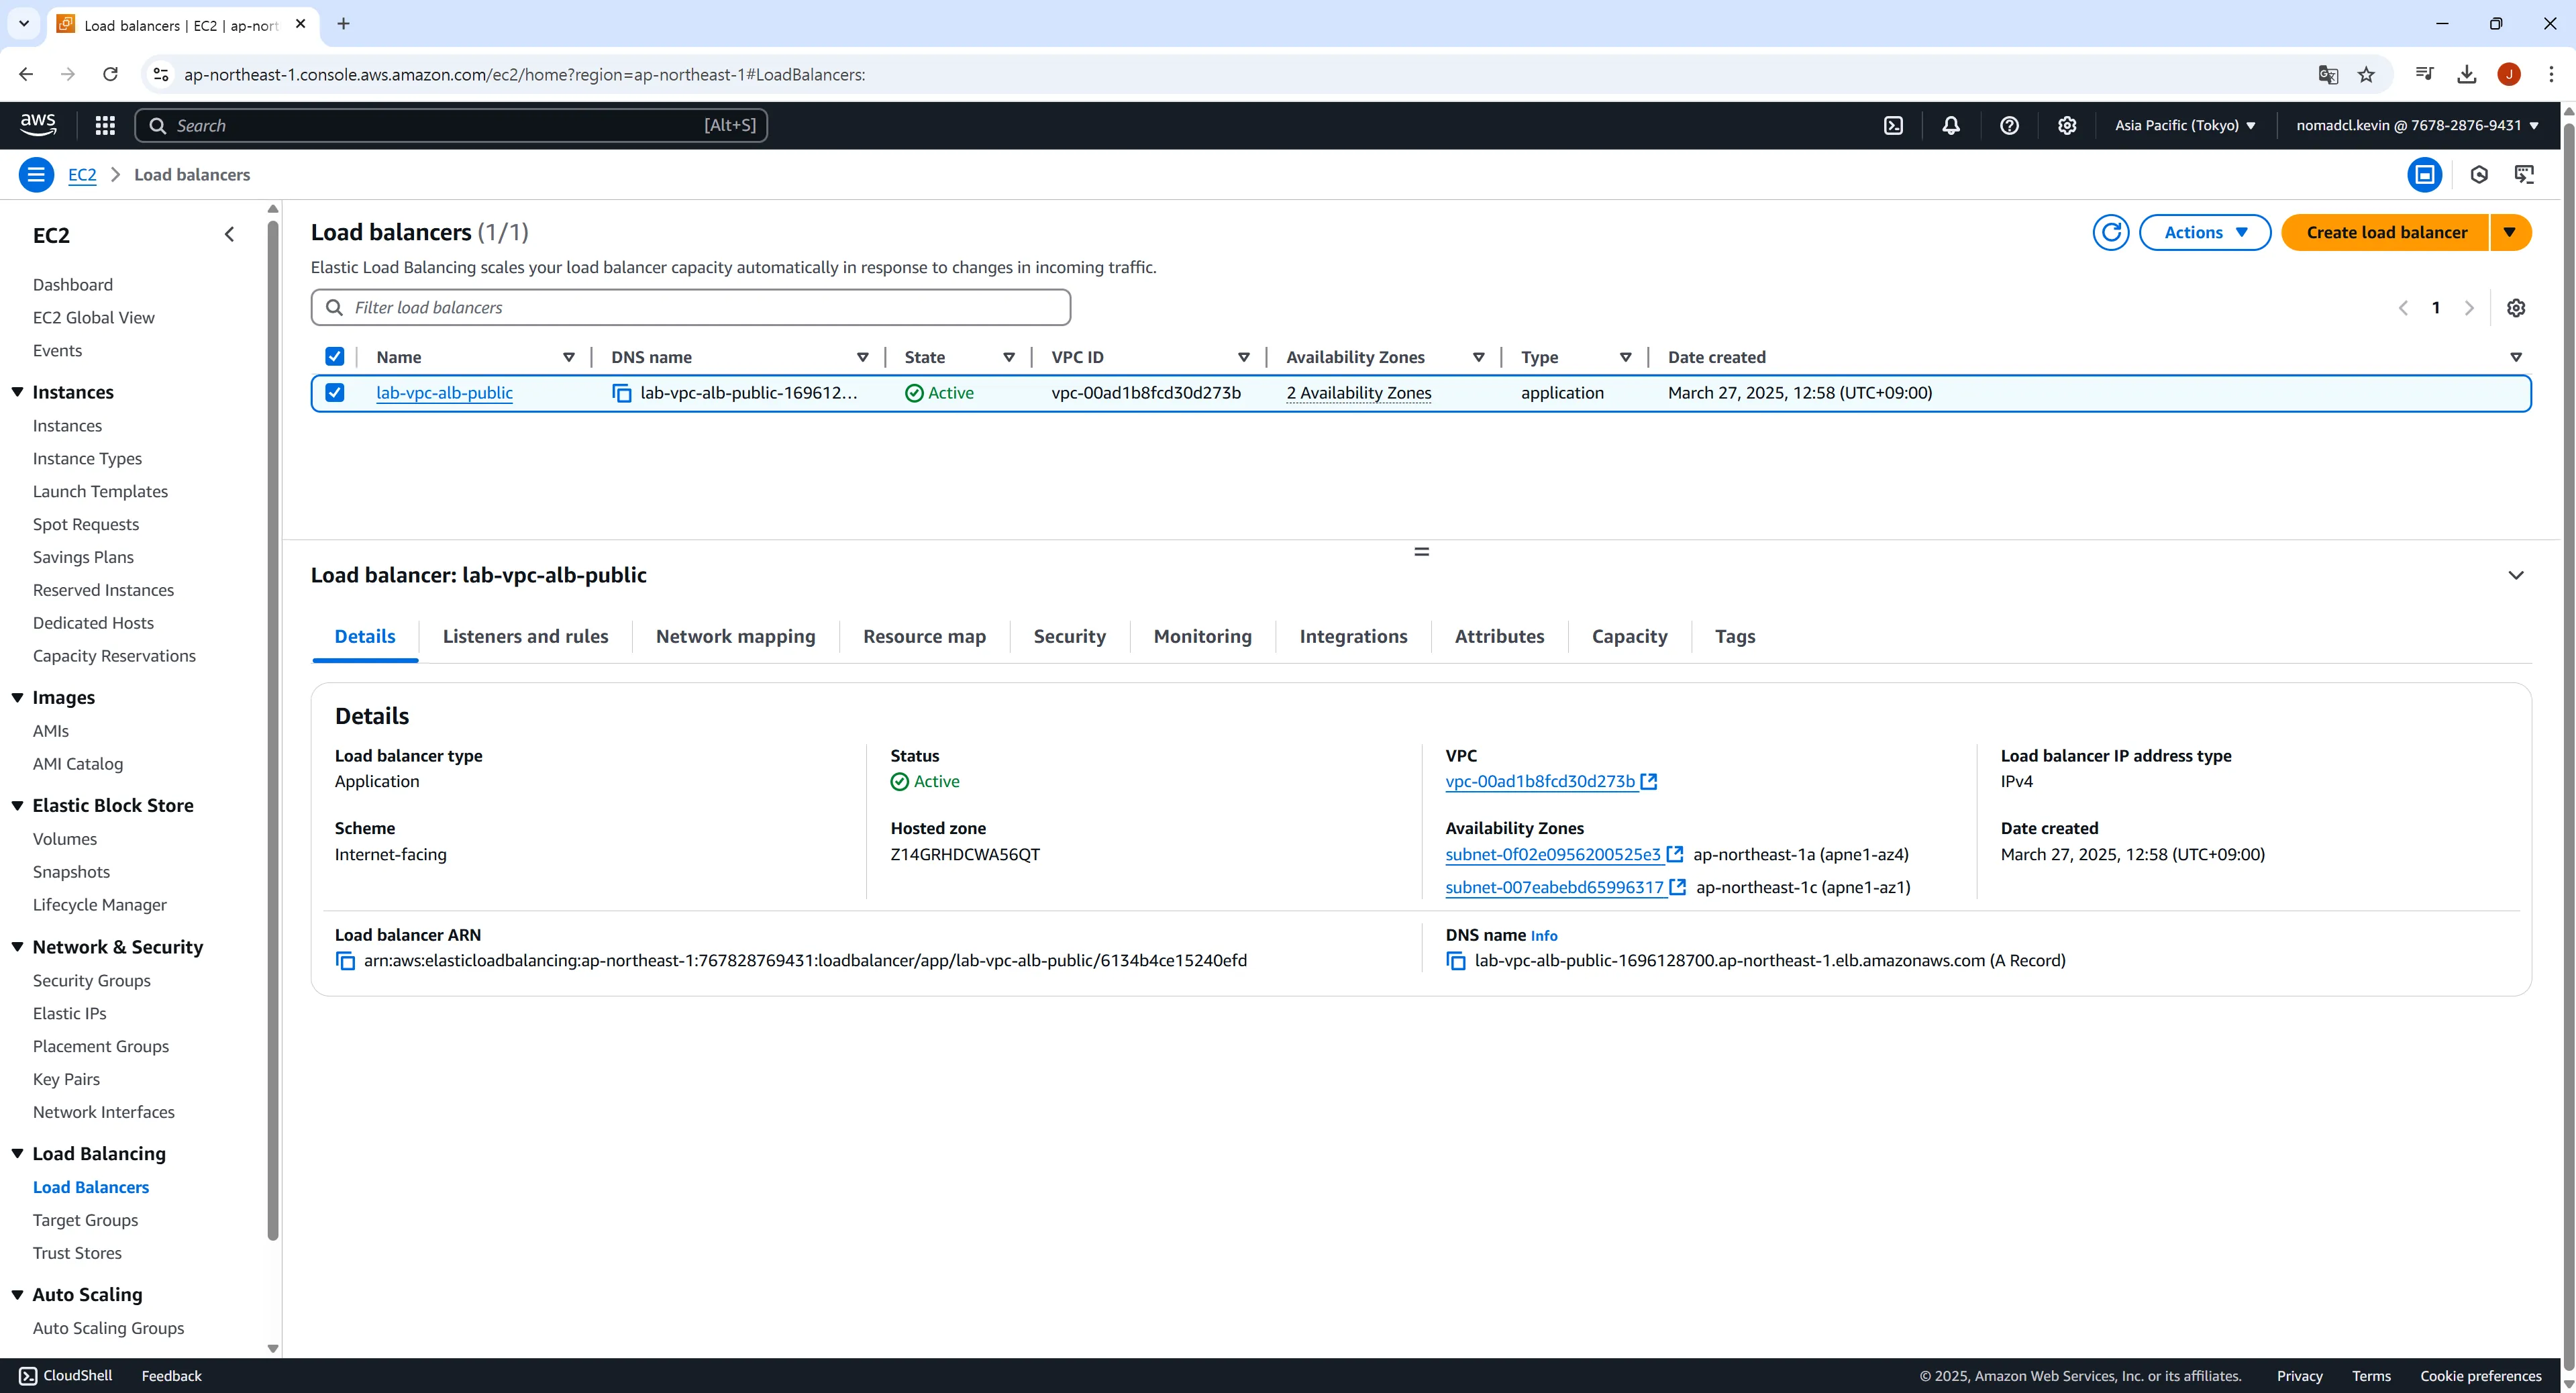Screen dimensions: 2576x1393
Task: Open table preferences gear icon
Action: click(x=2515, y=308)
